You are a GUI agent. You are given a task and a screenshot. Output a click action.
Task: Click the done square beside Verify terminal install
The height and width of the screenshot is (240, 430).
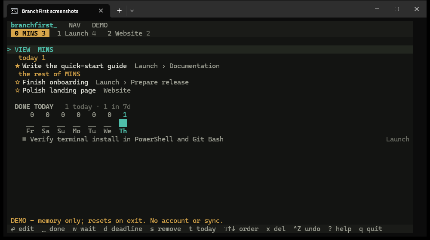25,139
